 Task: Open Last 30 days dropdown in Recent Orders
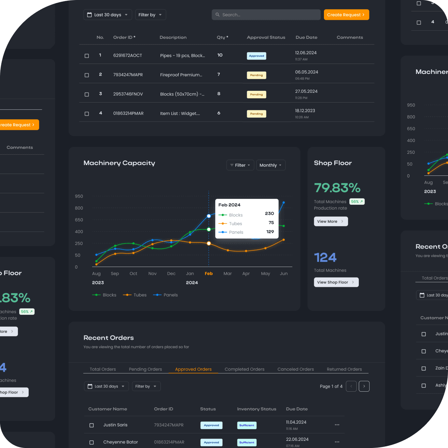[106, 386]
